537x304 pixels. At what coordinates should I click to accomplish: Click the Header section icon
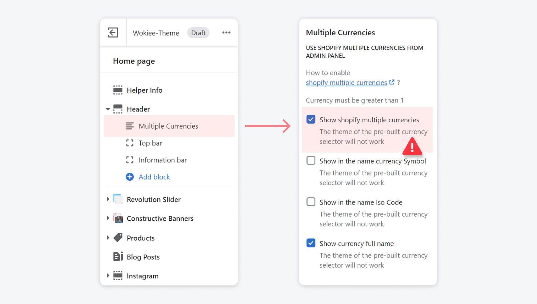(x=118, y=109)
